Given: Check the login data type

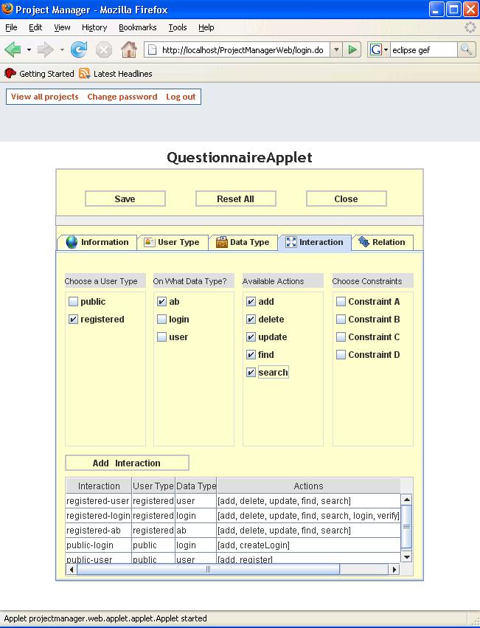Looking at the screenshot, I should [161, 320].
